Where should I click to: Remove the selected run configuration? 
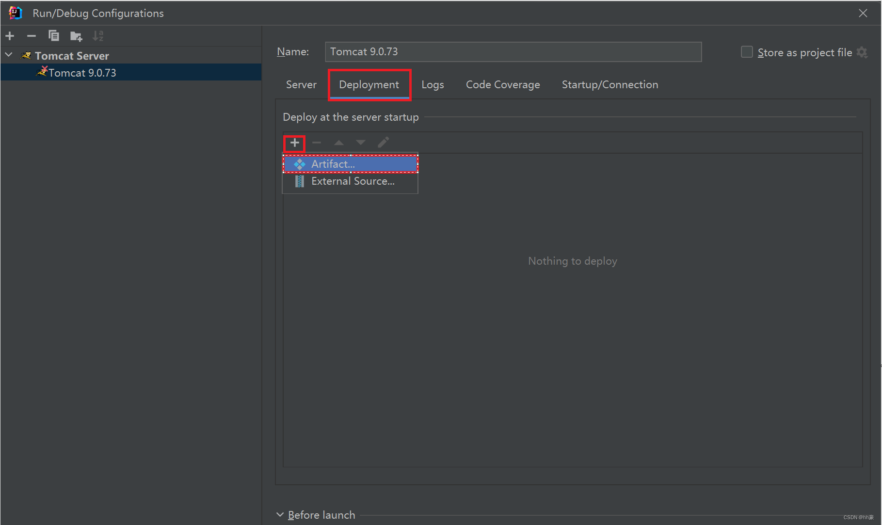[32, 36]
